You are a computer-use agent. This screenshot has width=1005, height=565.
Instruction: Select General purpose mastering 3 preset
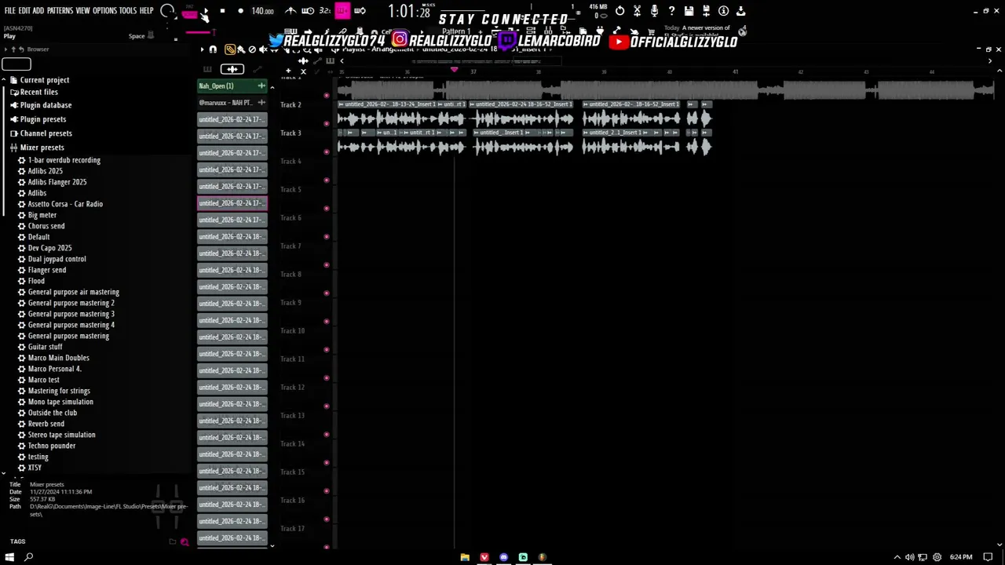[71, 314]
